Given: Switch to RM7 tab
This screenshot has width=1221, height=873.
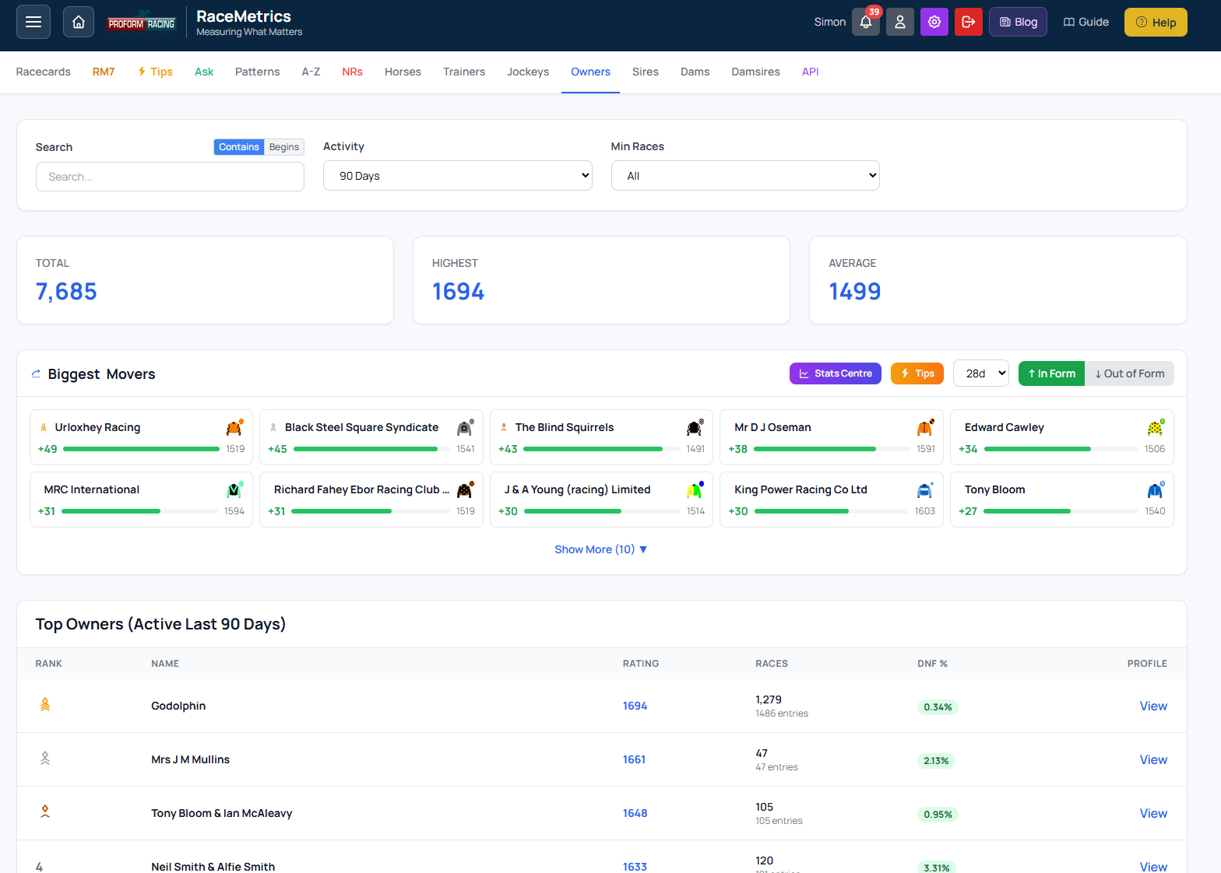Looking at the screenshot, I should tap(104, 72).
